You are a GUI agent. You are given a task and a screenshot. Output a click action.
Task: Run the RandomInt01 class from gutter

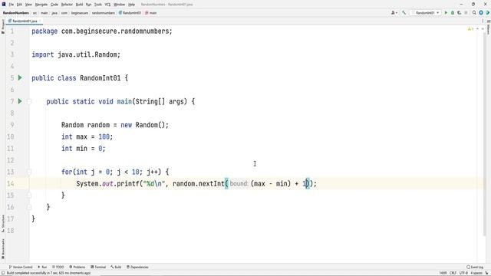click(20, 77)
